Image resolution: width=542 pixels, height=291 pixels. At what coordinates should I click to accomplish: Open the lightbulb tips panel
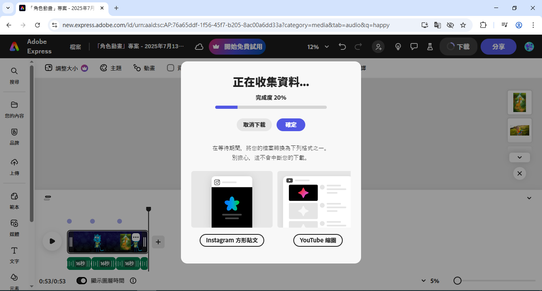pyautogui.click(x=398, y=47)
